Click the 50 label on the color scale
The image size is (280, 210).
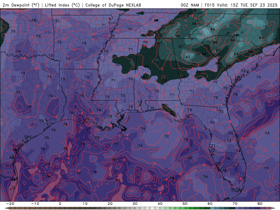185,204
